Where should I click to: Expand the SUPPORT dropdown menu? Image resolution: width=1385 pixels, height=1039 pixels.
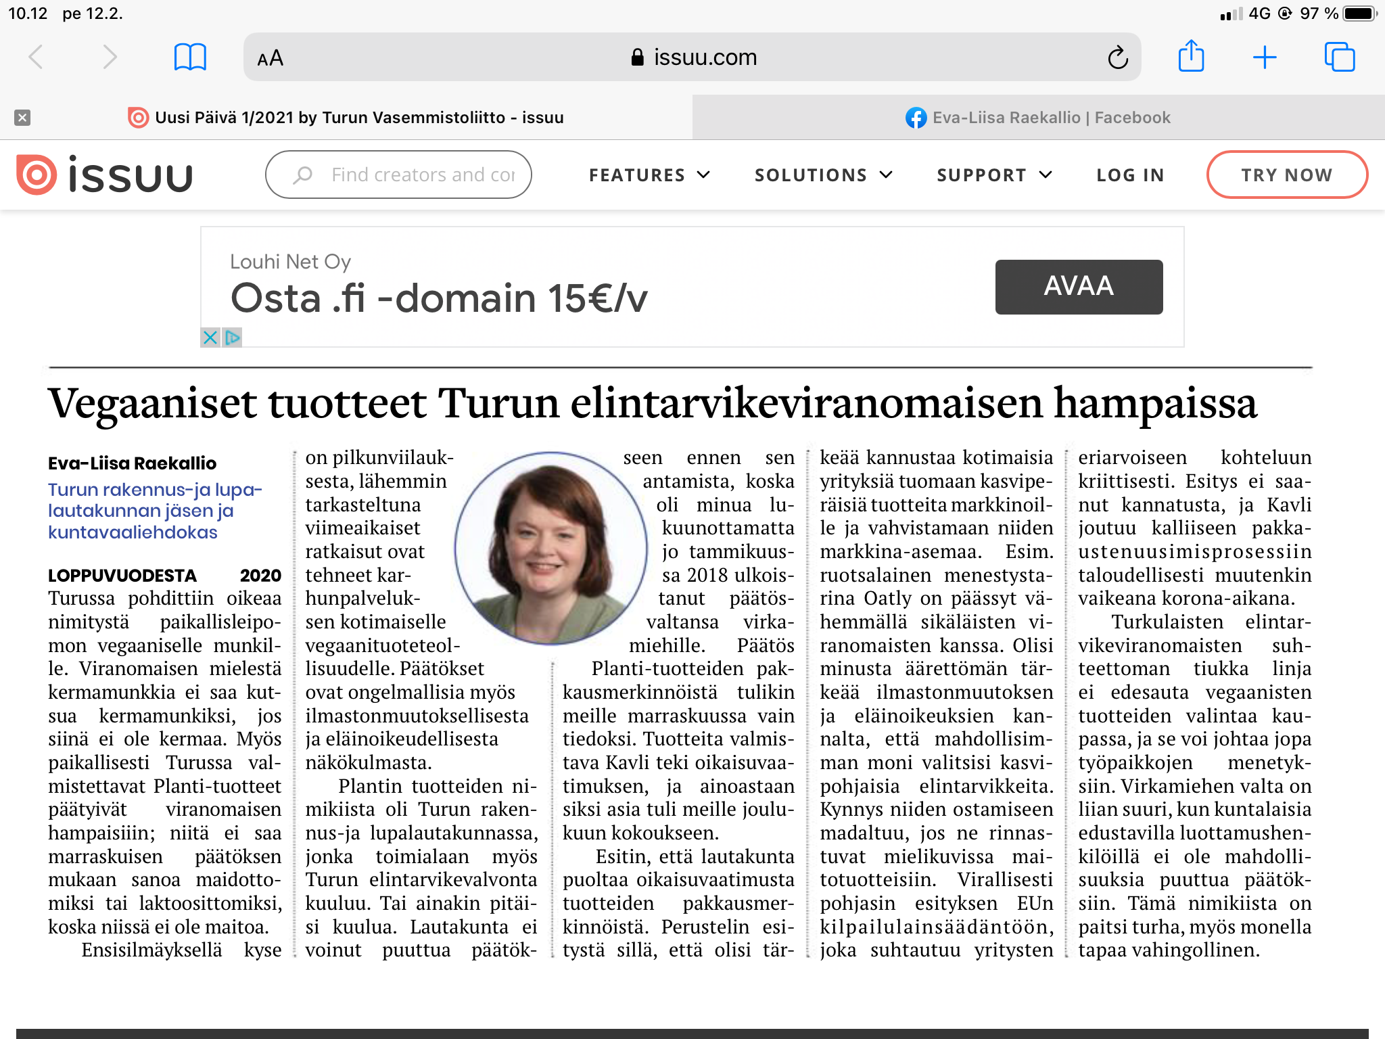coord(994,175)
